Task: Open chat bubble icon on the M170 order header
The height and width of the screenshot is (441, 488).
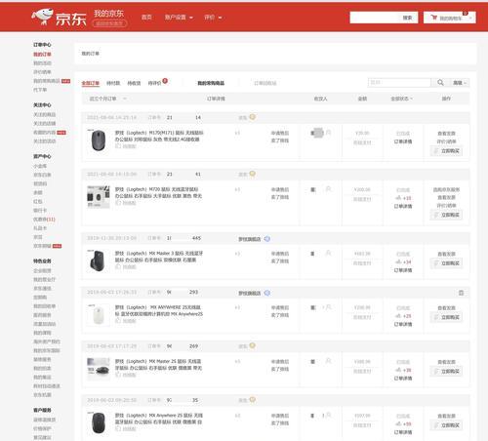Action: tap(252, 117)
